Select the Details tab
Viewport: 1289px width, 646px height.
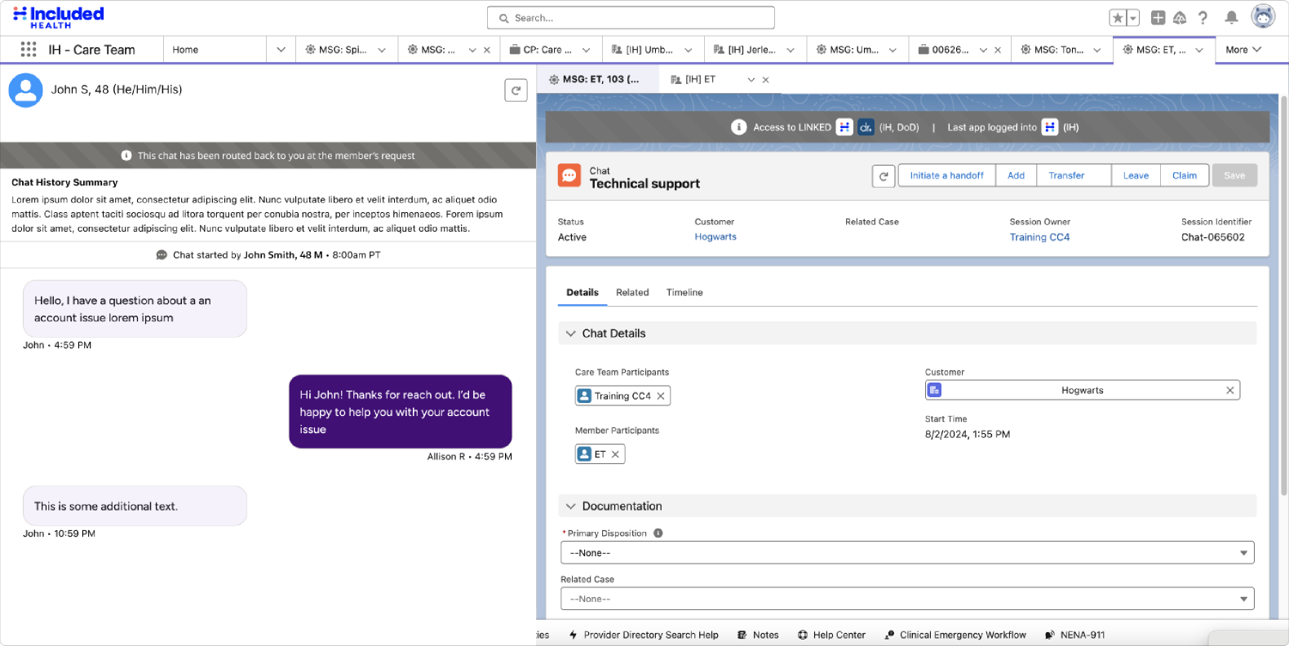pos(582,292)
